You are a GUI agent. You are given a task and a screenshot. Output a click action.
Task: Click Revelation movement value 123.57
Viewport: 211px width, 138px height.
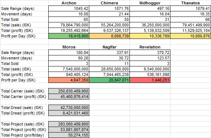click(x=150, y=58)
